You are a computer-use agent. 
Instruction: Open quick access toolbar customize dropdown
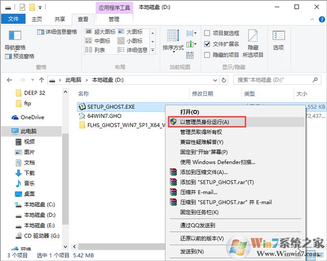(x=40, y=8)
